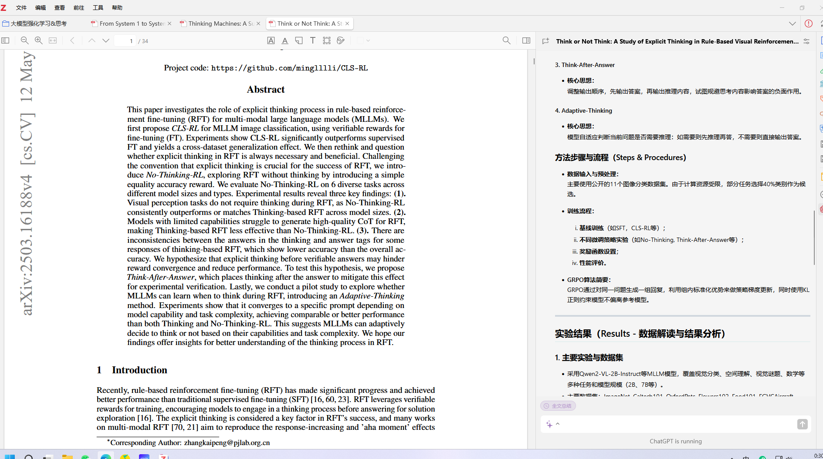Image resolution: width=823 pixels, height=459 pixels.
Task: Select the area selection annotation tool
Action: point(327,40)
